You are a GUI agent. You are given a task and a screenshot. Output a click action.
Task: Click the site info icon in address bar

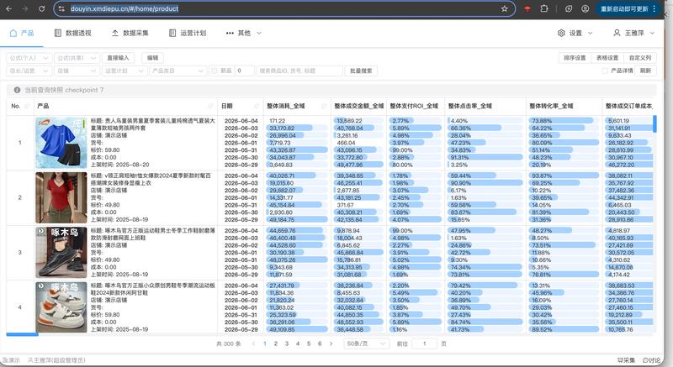[x=61, y=8]
